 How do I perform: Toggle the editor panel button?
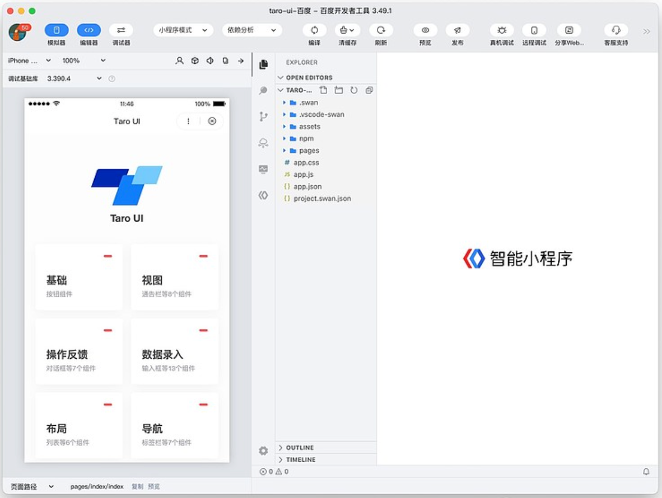coord(88,30)
